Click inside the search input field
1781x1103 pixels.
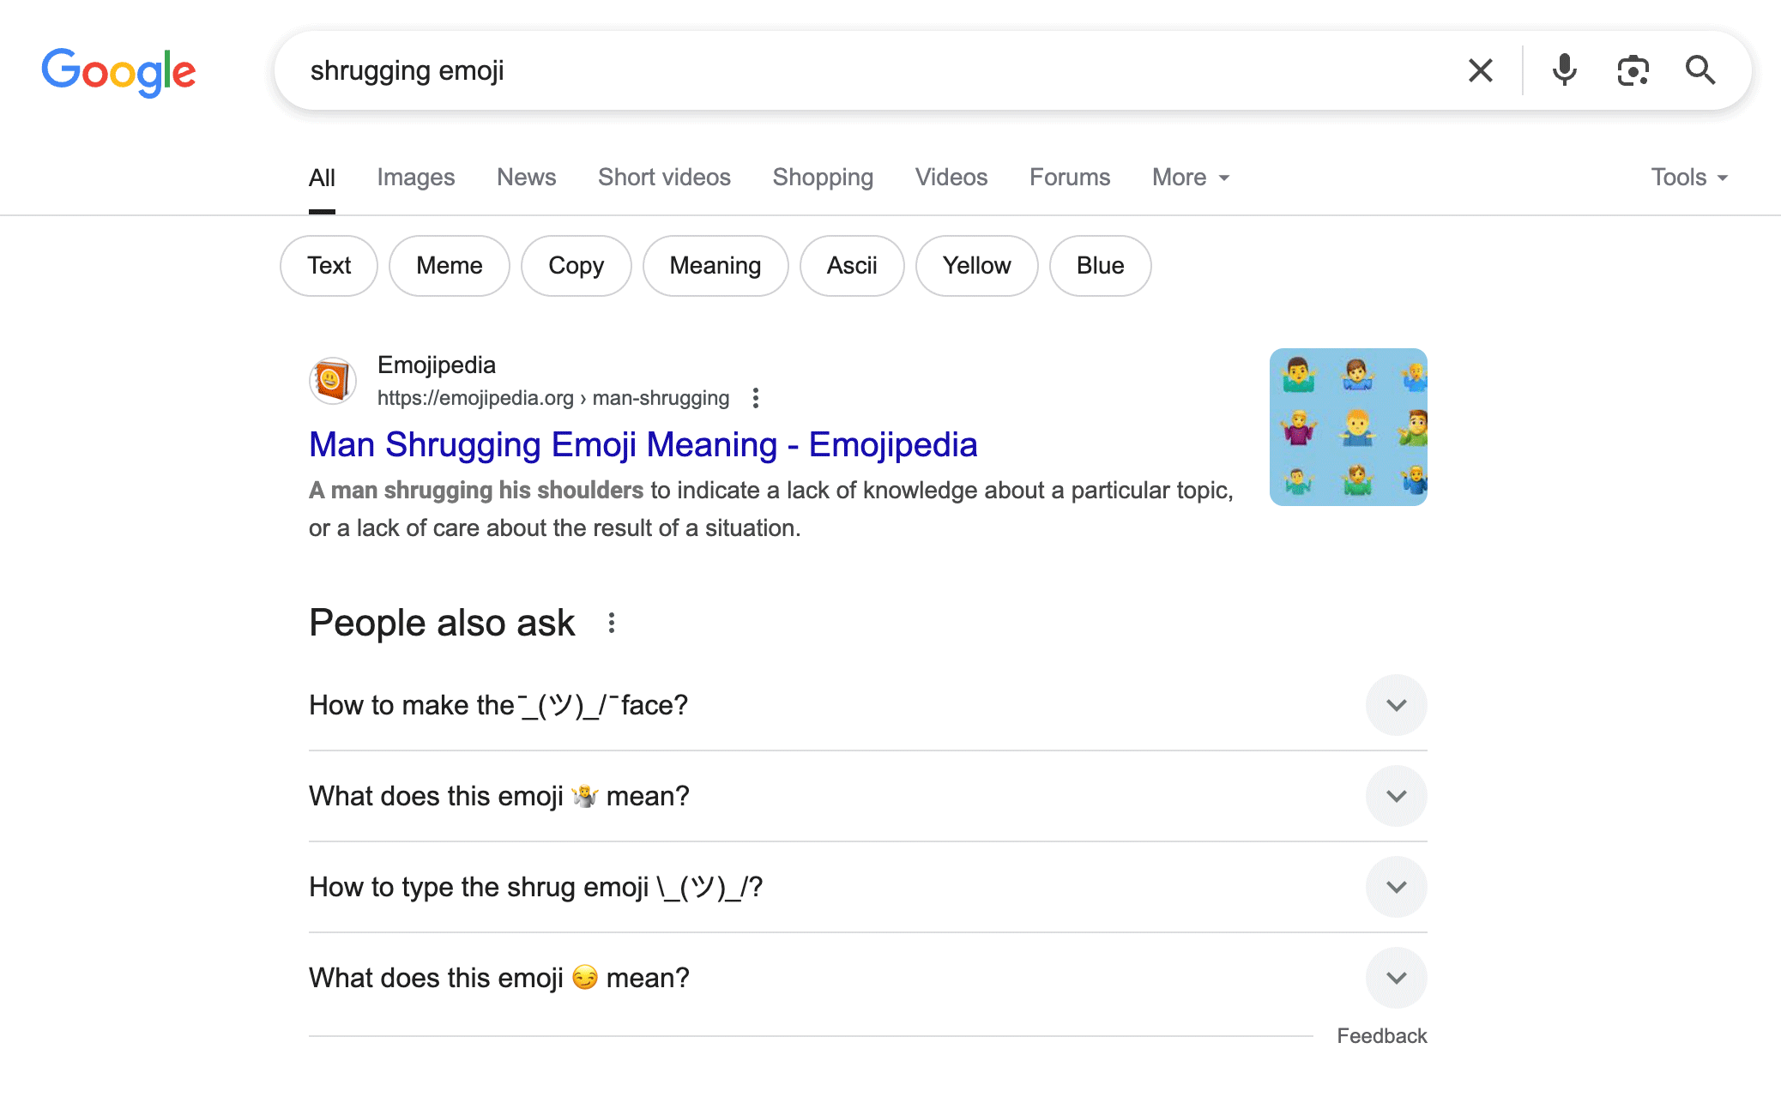coord(772,70)
